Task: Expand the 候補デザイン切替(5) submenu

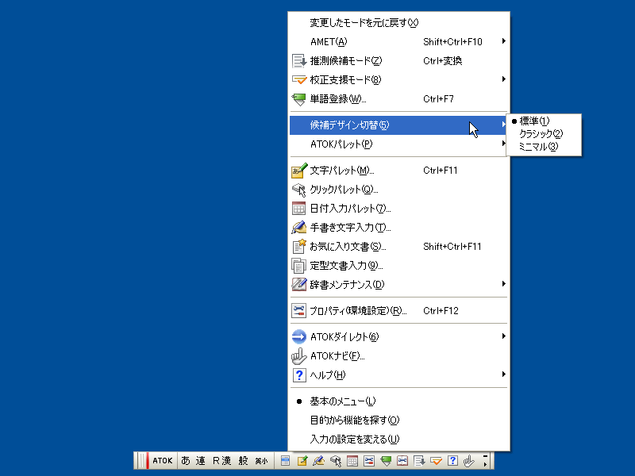Action: point(398,125)
